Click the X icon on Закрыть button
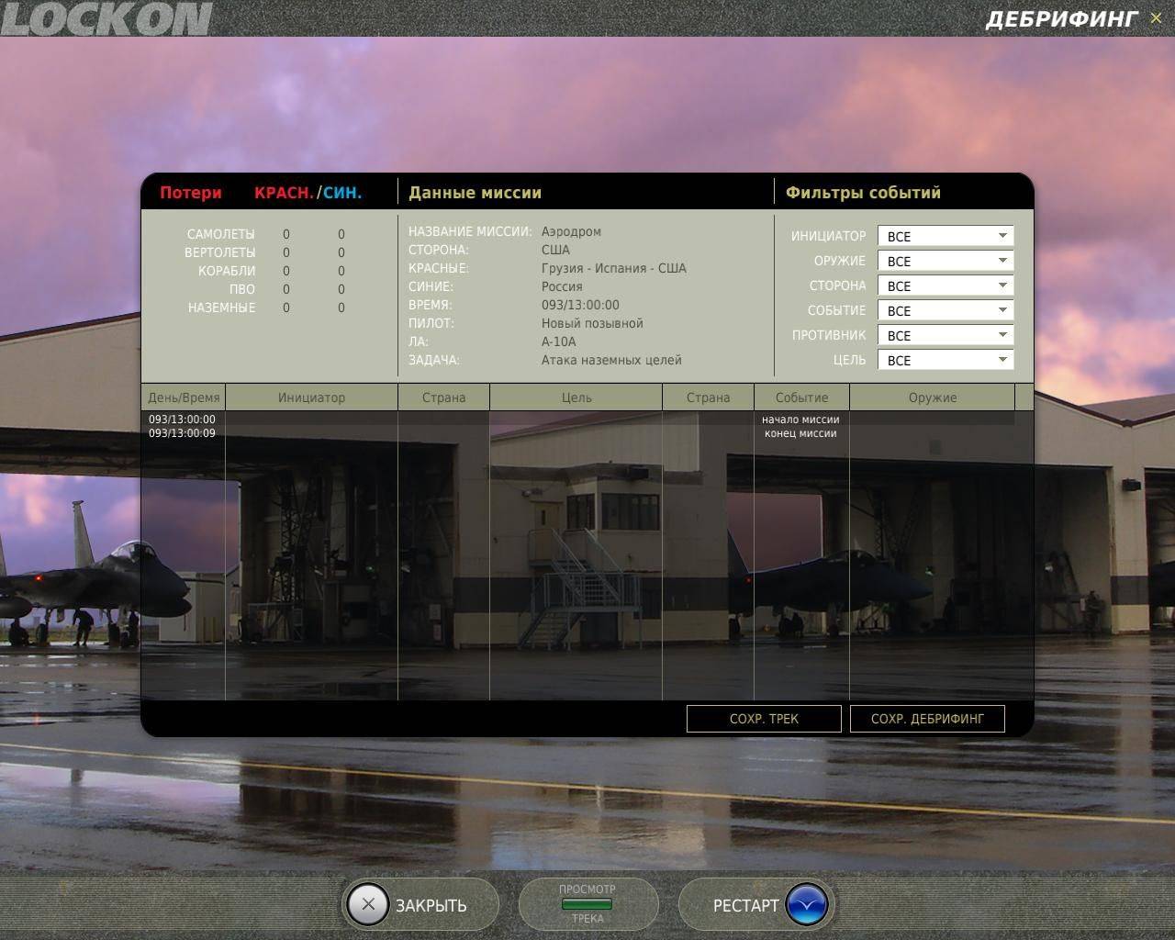Image resolution: width=1175 pixels, height=940 pixels. [x=368, y=905]
